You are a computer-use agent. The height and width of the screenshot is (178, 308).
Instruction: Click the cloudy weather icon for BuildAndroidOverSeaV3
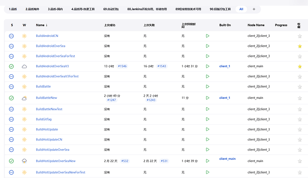tap(25, 66)
